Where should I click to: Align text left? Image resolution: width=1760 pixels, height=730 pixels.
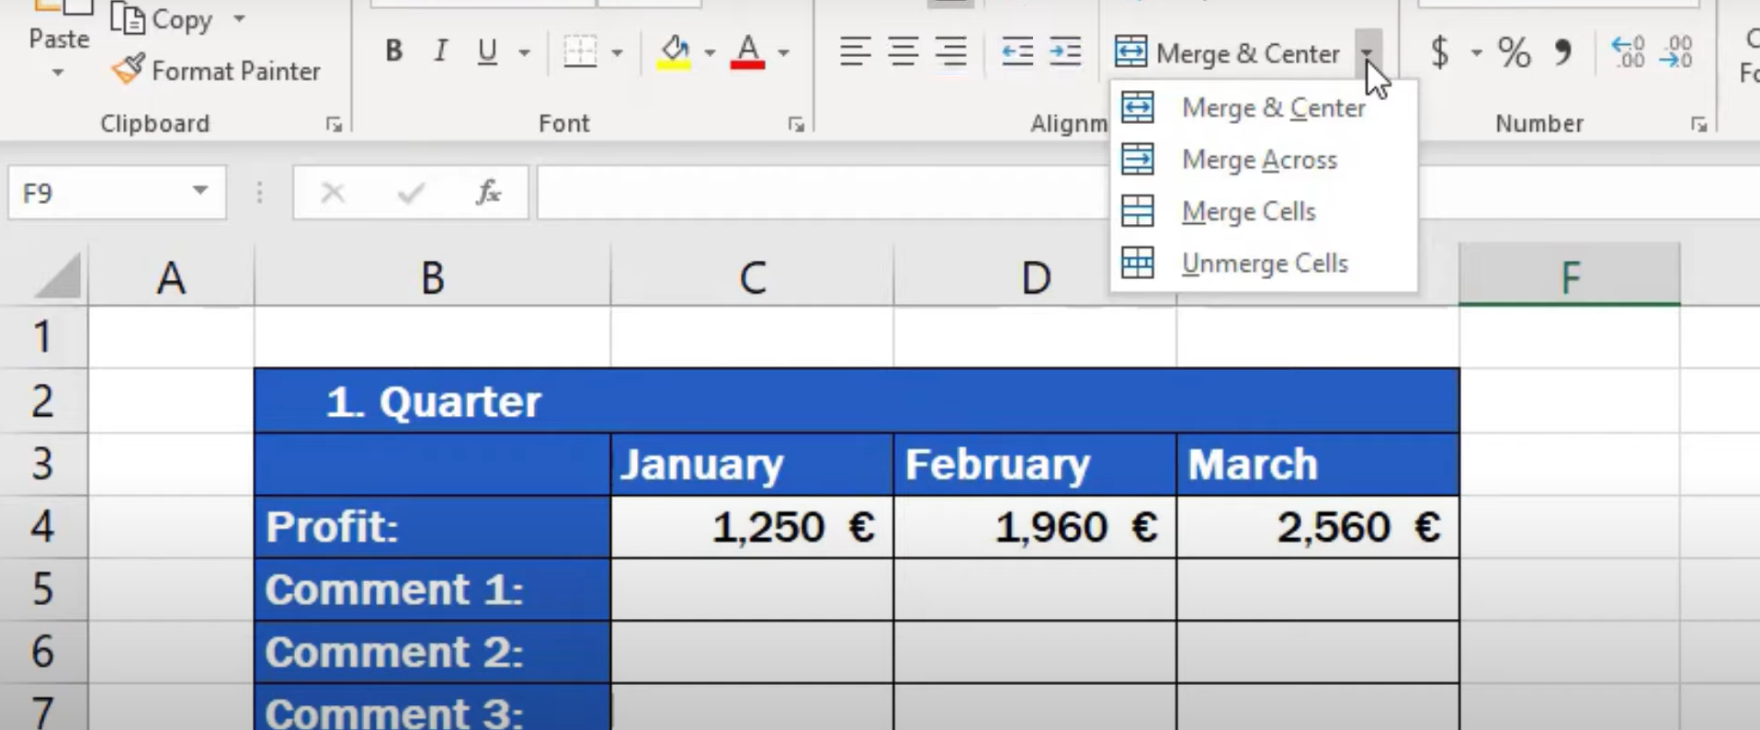coord(855,51)
